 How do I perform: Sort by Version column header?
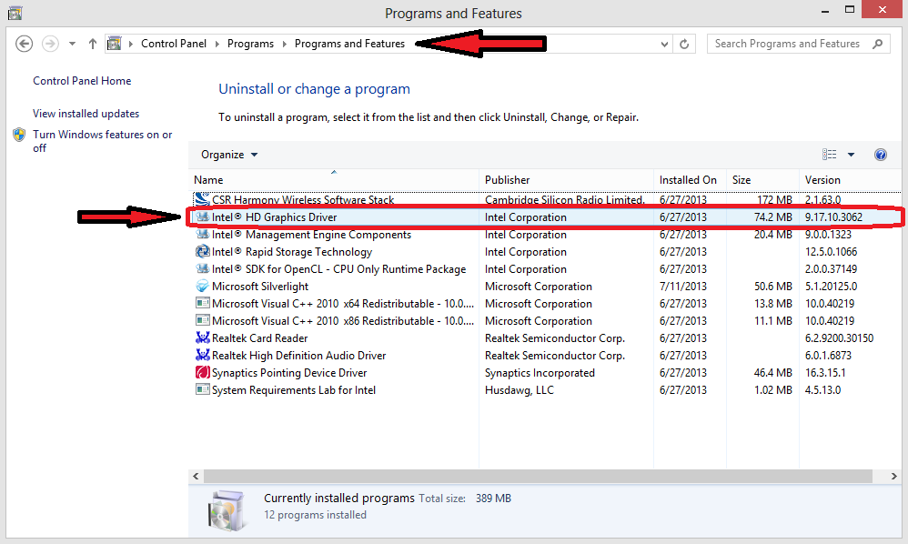click(x=850, y=180)
